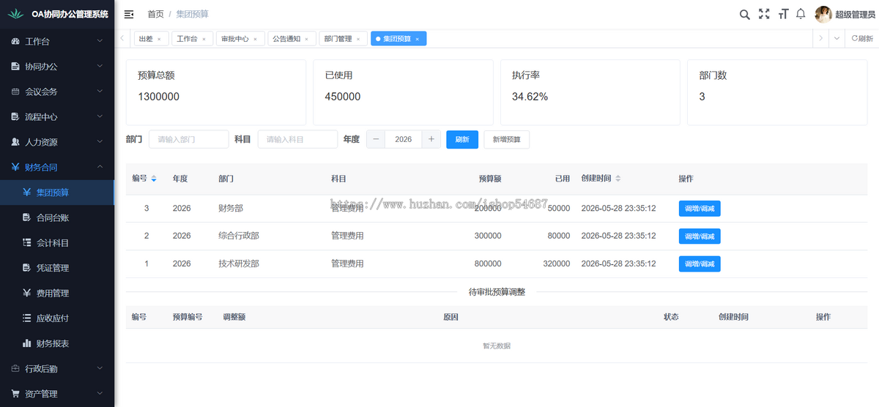Expand the 工作台 menu chevron
Viewport: 879px width, 407px height.
click(x=100, y=42)
